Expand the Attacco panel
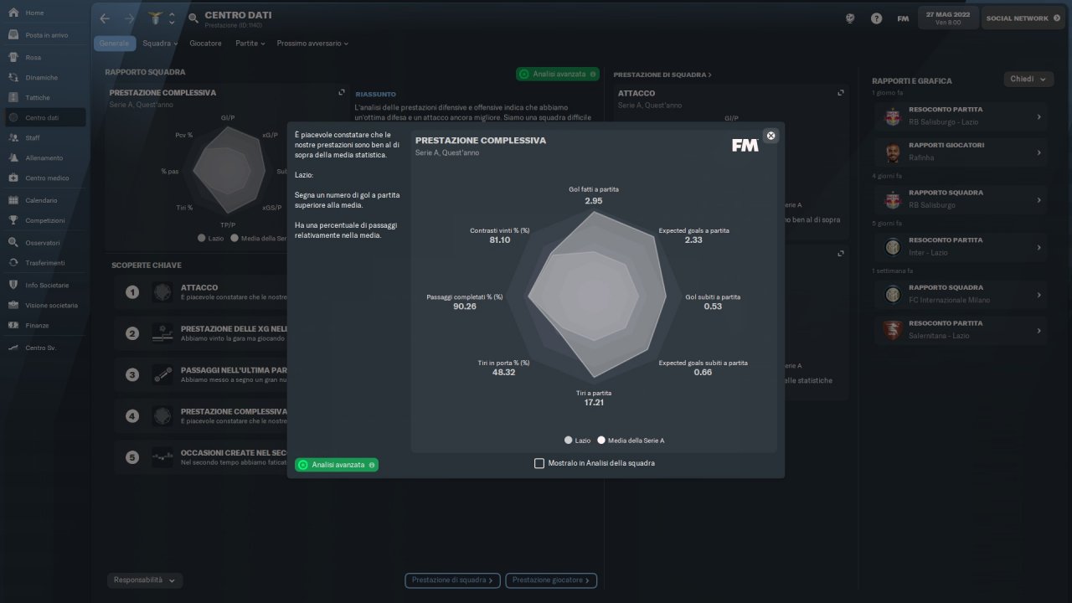 coord(841,92)
